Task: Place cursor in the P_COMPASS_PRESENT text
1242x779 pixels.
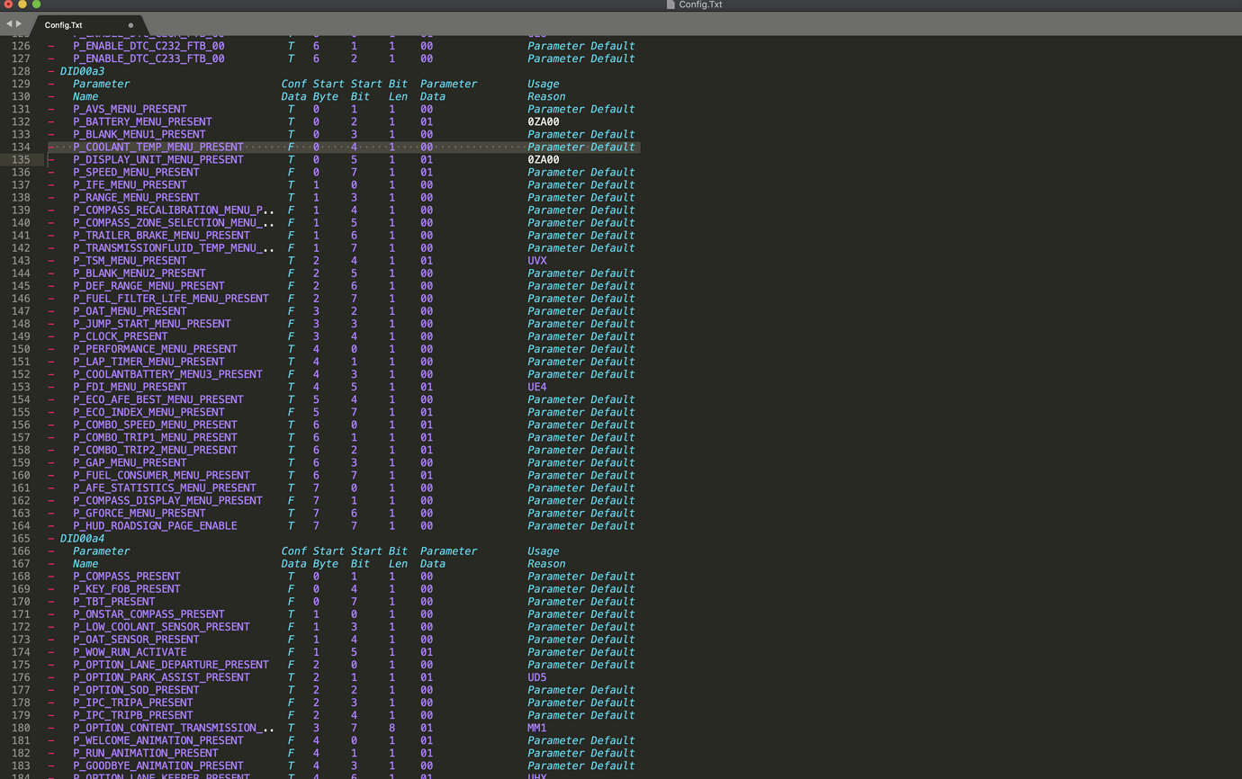Action: (x=126, y=576)
